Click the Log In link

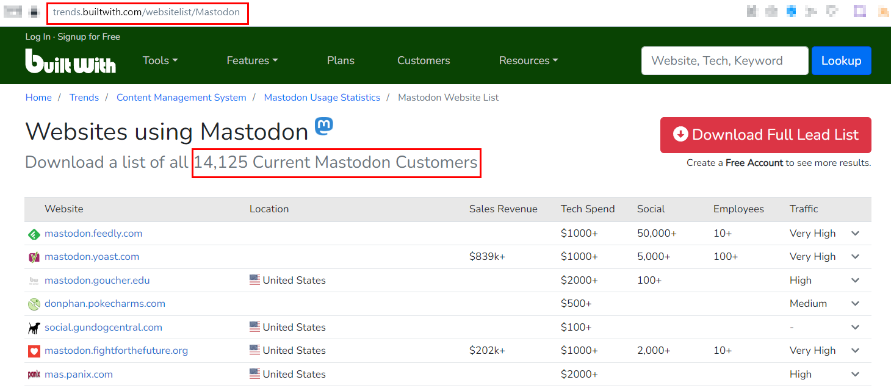tap(38, 37)
